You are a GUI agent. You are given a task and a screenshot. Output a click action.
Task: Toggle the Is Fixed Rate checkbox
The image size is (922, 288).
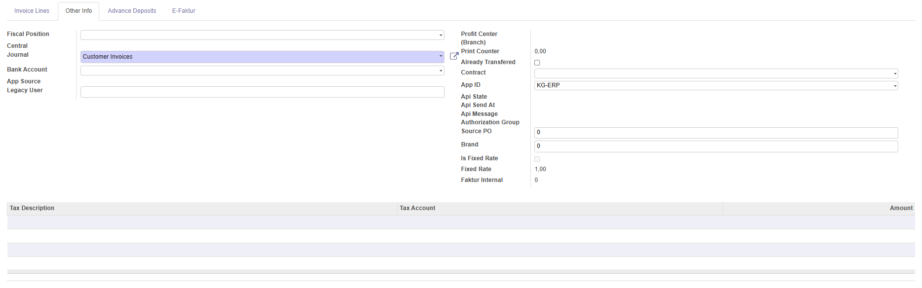click(x=537, y=159)
